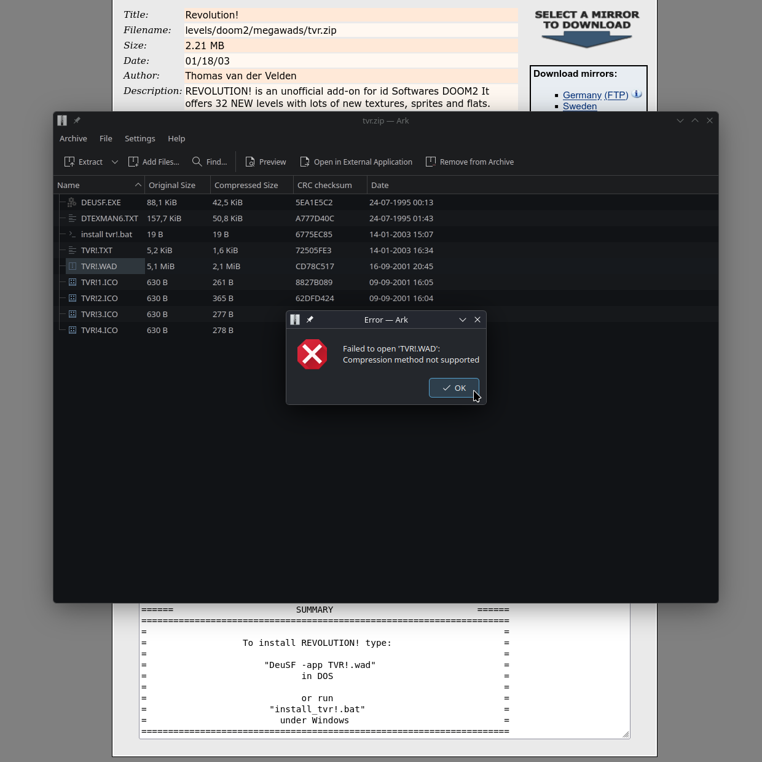Click author Thomas van der Velden
This screenshot has height=762, width=762.
(x=241, y=76)
